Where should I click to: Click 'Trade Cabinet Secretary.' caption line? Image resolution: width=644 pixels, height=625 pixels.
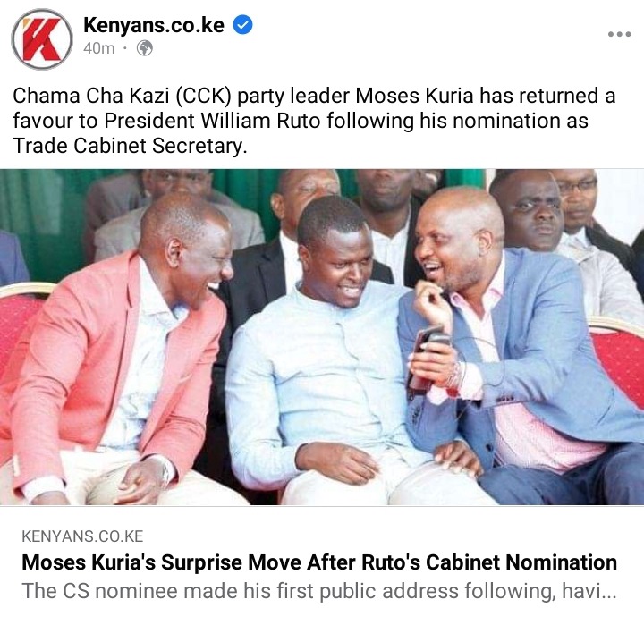[131, 146]
